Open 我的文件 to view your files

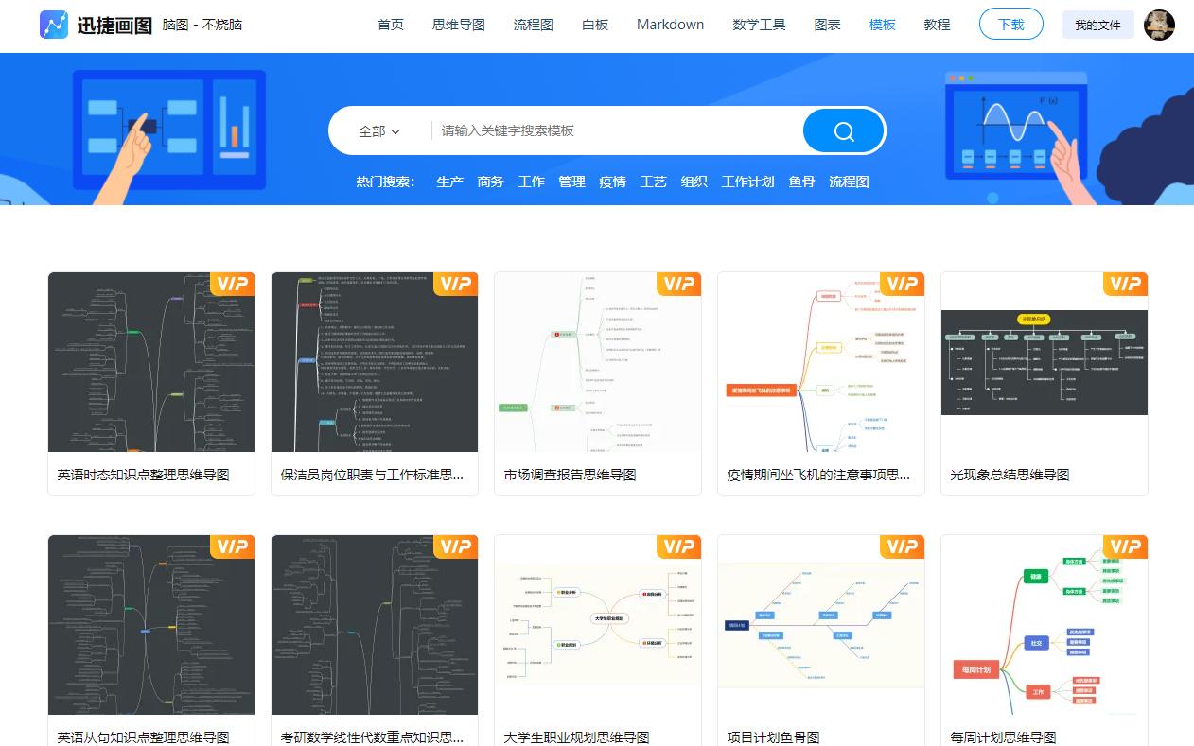click(x=1097, y=25)
